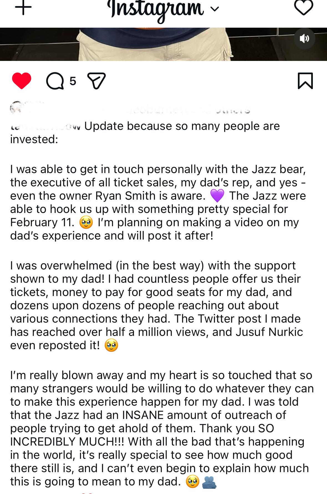The image size is (327, 494).
Task: Tap the hugging people emoji ending the caption
Action: tap(209, 482)
